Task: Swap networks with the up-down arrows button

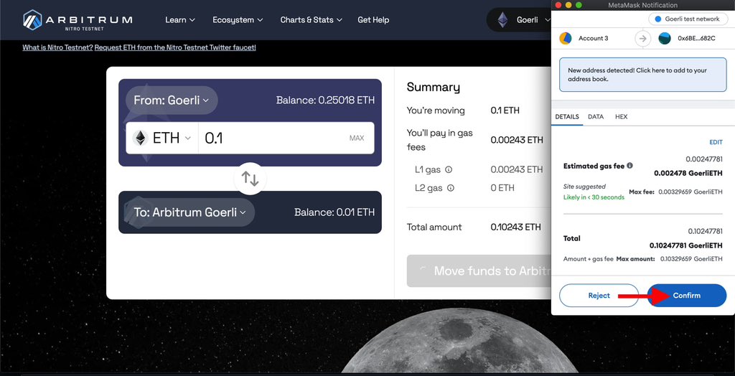Action: (x=250, y=179)
